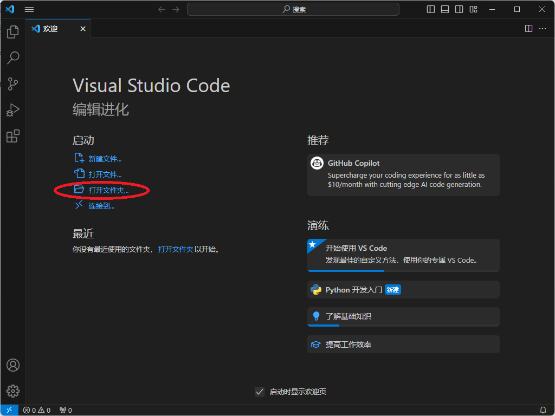Open the Manage gear icon
The width and height of the screenshot is (555, 416).
tap(13, 391)
